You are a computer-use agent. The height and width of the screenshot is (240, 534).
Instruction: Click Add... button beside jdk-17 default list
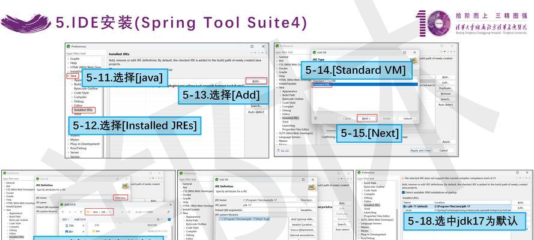(x=521, y=203)
